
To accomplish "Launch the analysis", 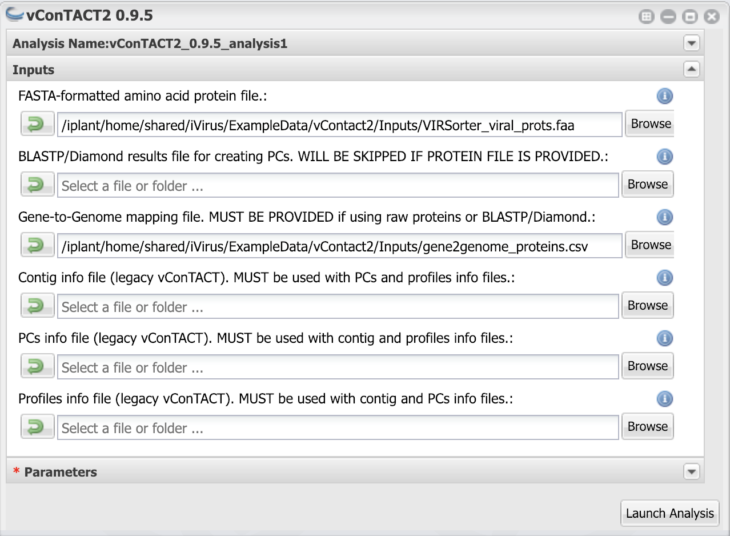I will click(669, 513).
